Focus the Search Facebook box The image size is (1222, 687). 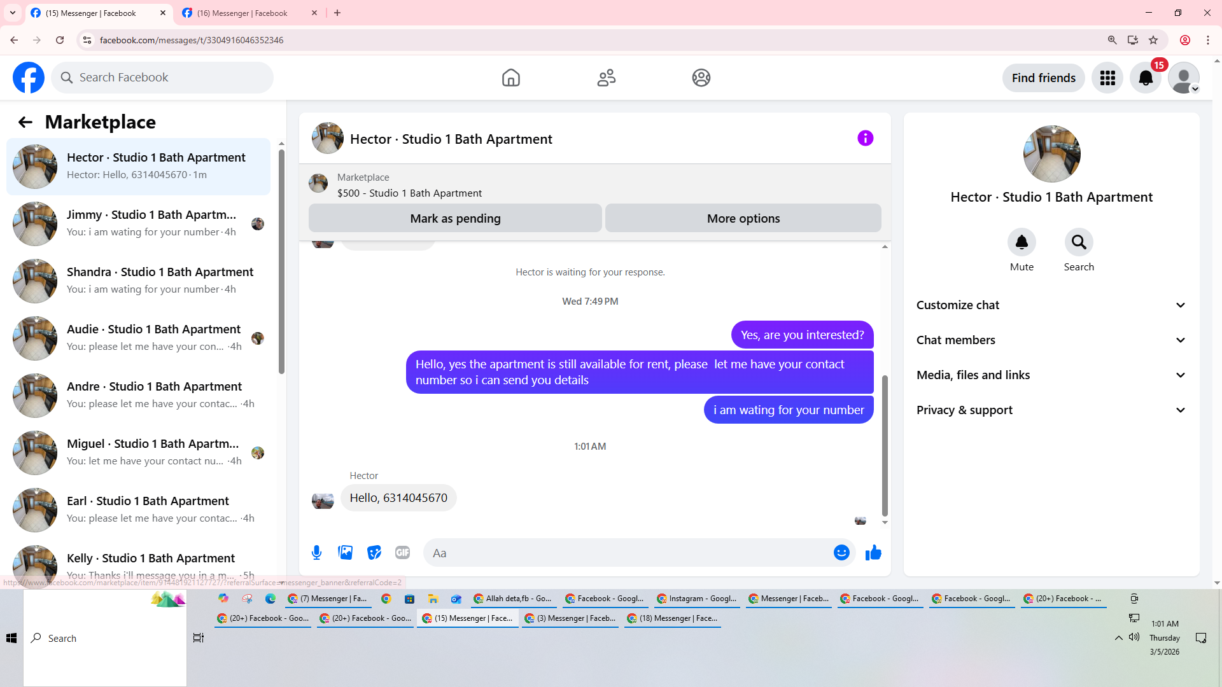coord(162,78)
